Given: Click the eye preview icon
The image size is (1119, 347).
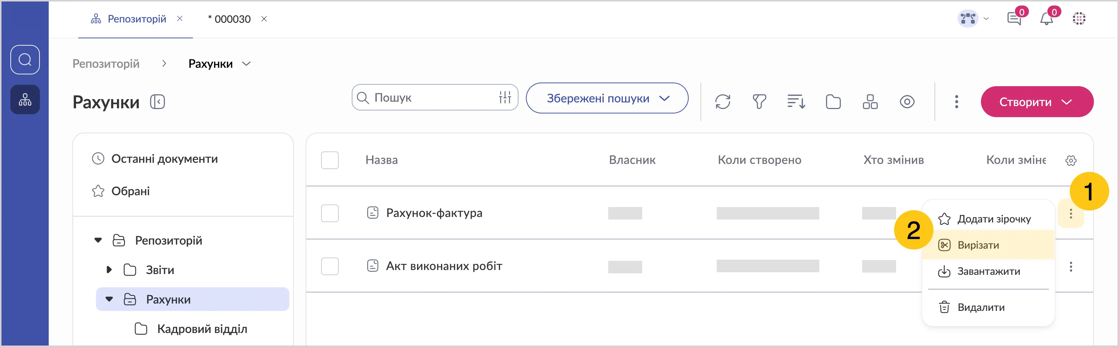Looking at the screenshot, I should pos(906,102).
